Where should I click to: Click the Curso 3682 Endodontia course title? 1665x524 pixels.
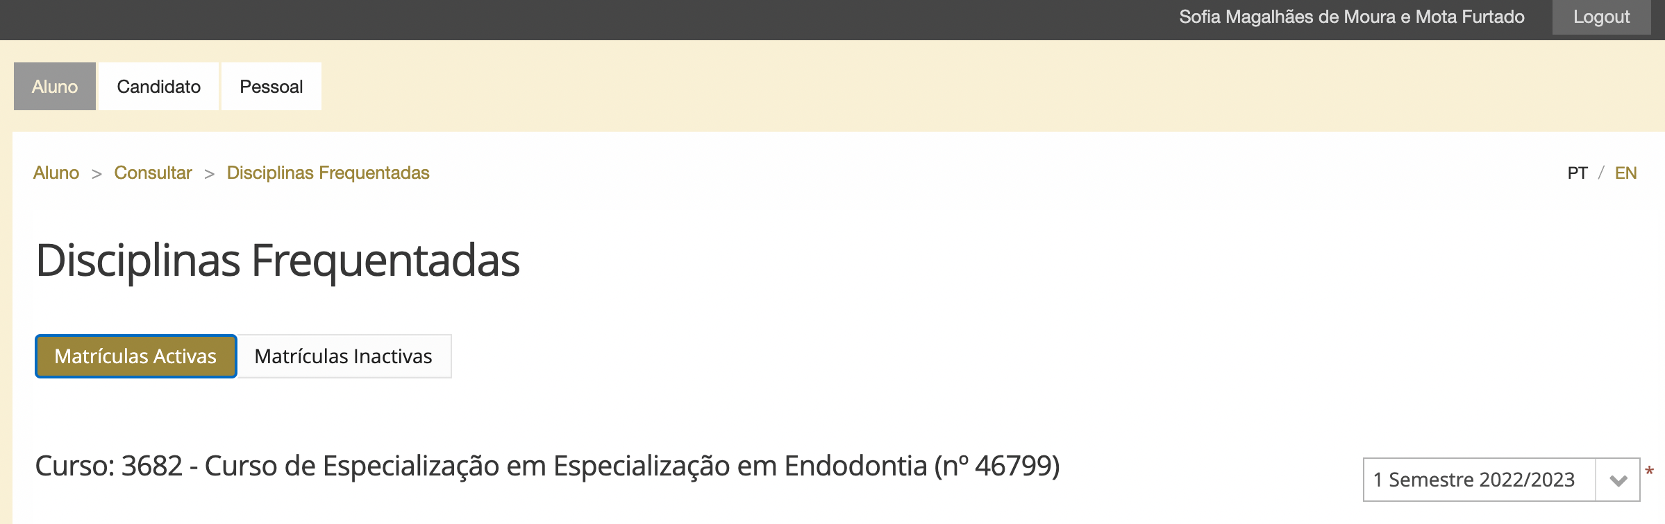click(547, 466)
